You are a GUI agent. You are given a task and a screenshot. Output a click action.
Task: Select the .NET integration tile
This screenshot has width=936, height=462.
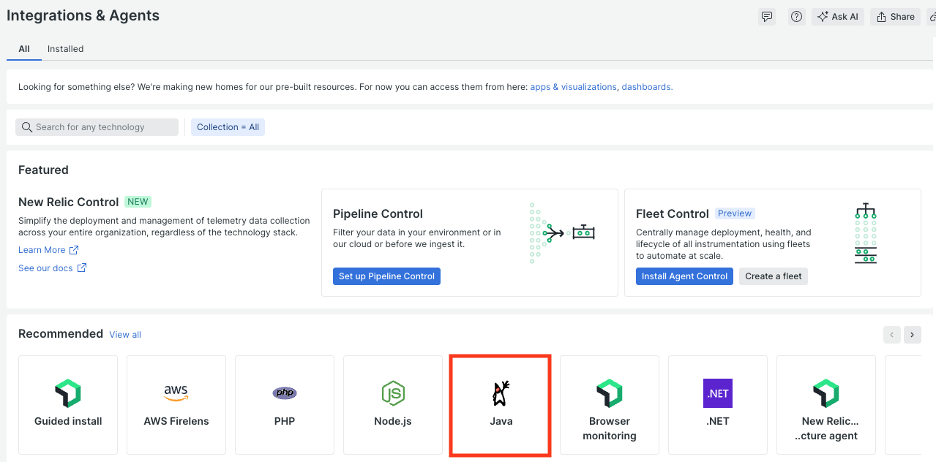coord(717,405)
